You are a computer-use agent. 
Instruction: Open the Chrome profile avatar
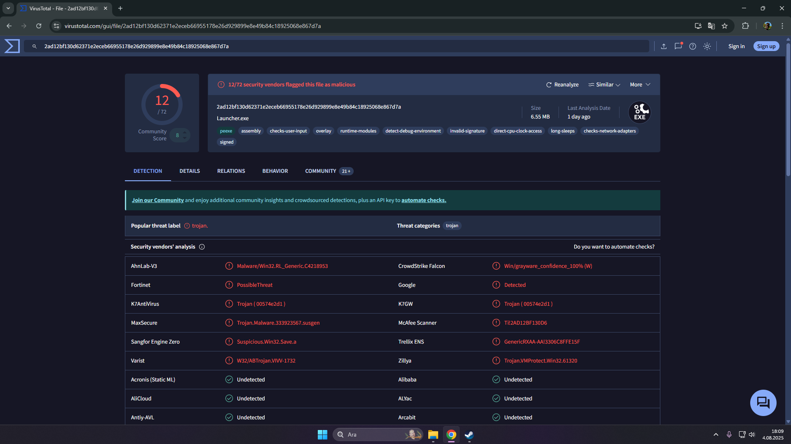pos(767,26)
